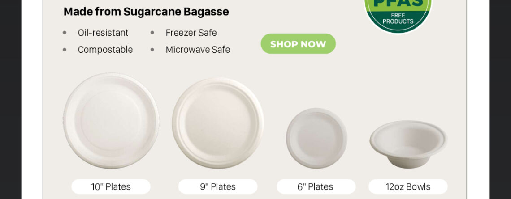This screenshot has width=511, height=199.
Task: Select the 9" plate product image
Action: [x=218, y=123]
